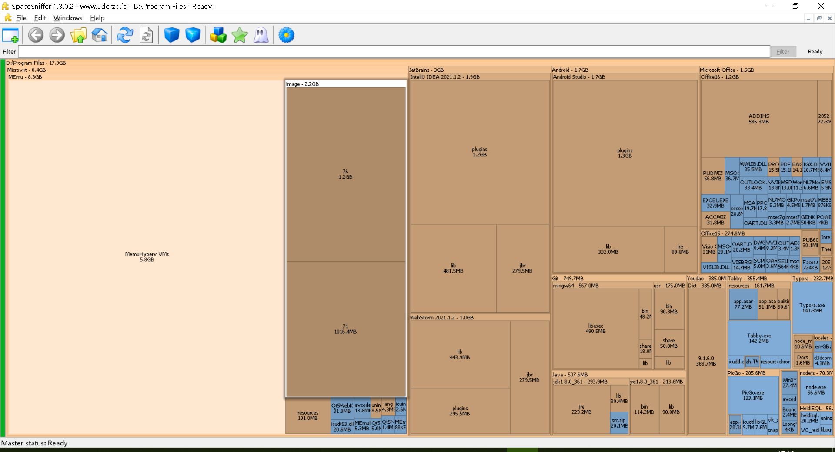The height and width of the screenshot is (452, 835).
Task: Click the first blue cube detail icon
Action: click(x=171, y=35)
